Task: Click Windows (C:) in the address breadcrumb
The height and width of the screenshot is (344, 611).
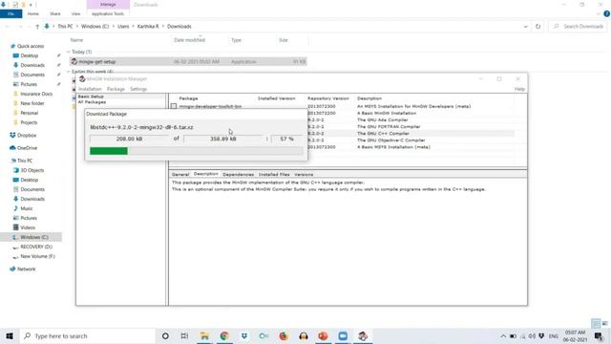Action: (x=95, y=27)
